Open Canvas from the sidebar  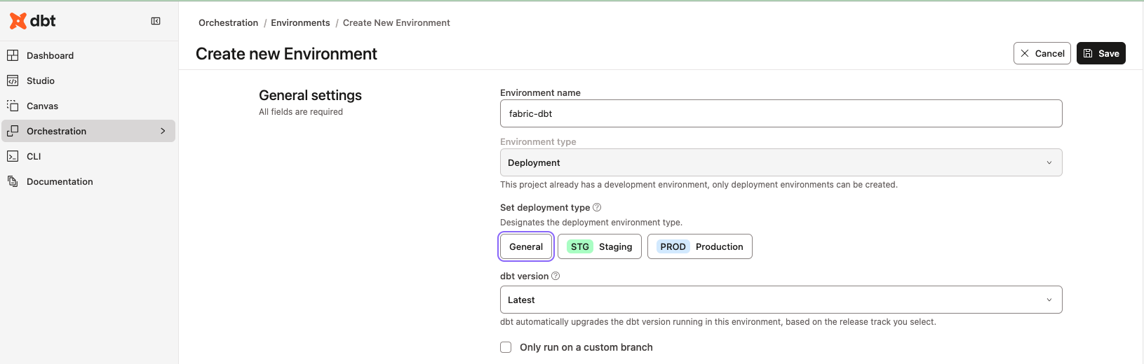[88, 106]
